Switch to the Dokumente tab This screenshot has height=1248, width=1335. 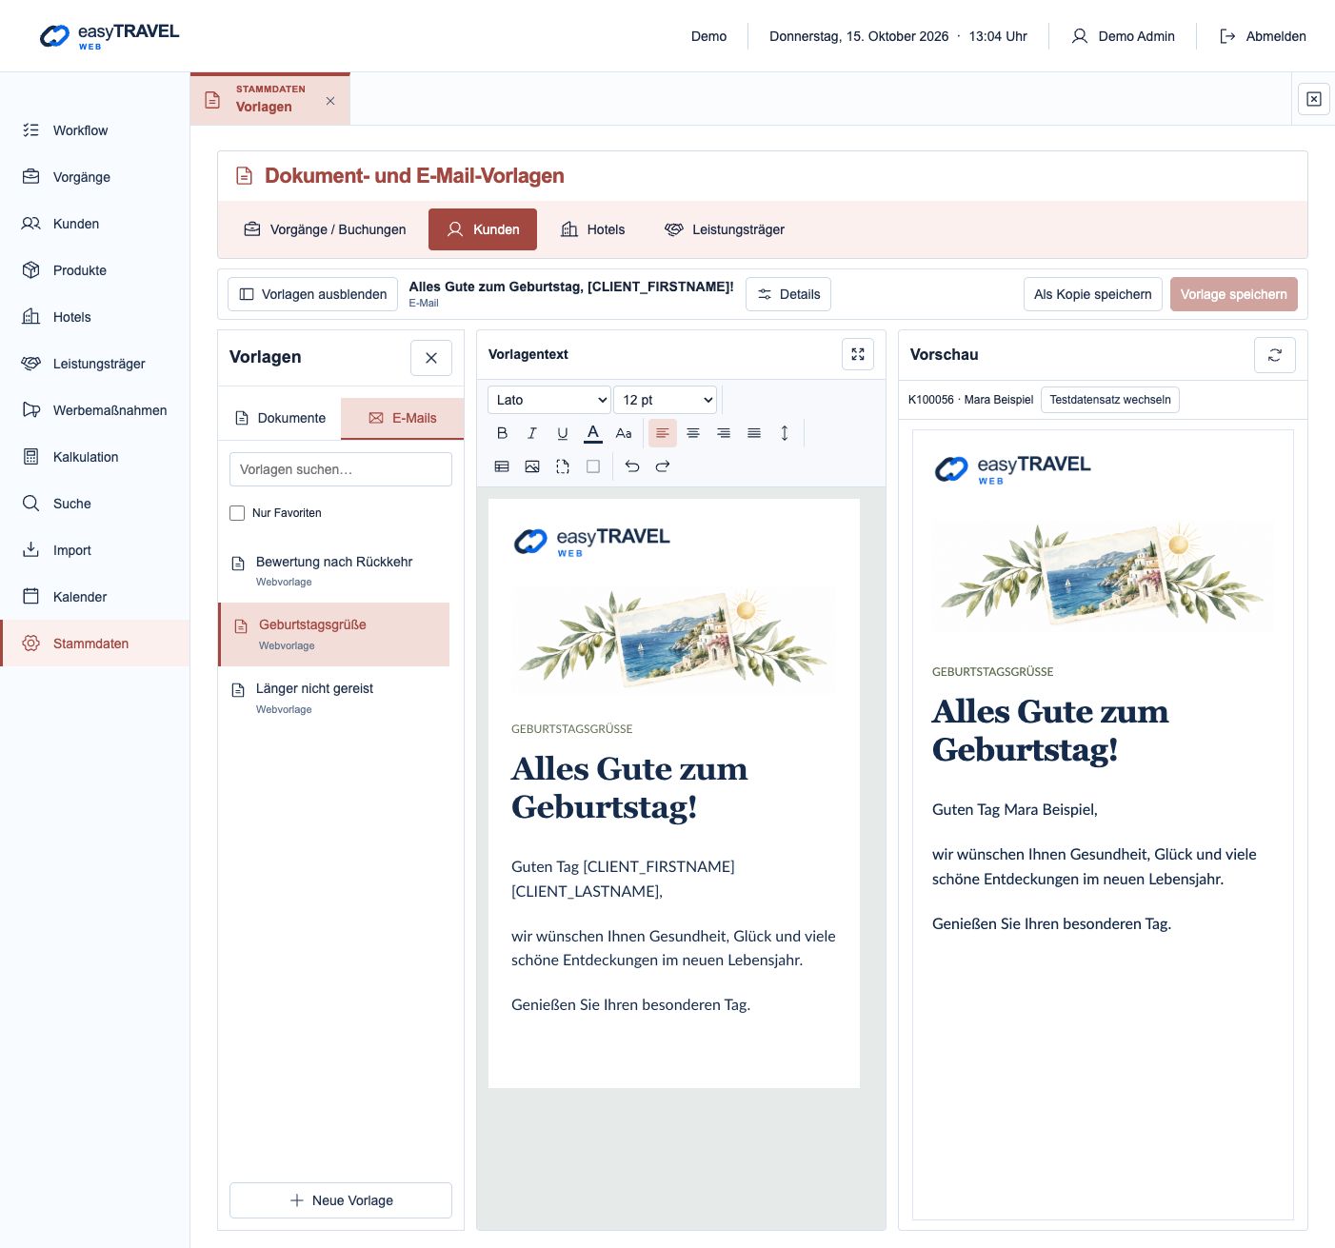click(280, 418)
